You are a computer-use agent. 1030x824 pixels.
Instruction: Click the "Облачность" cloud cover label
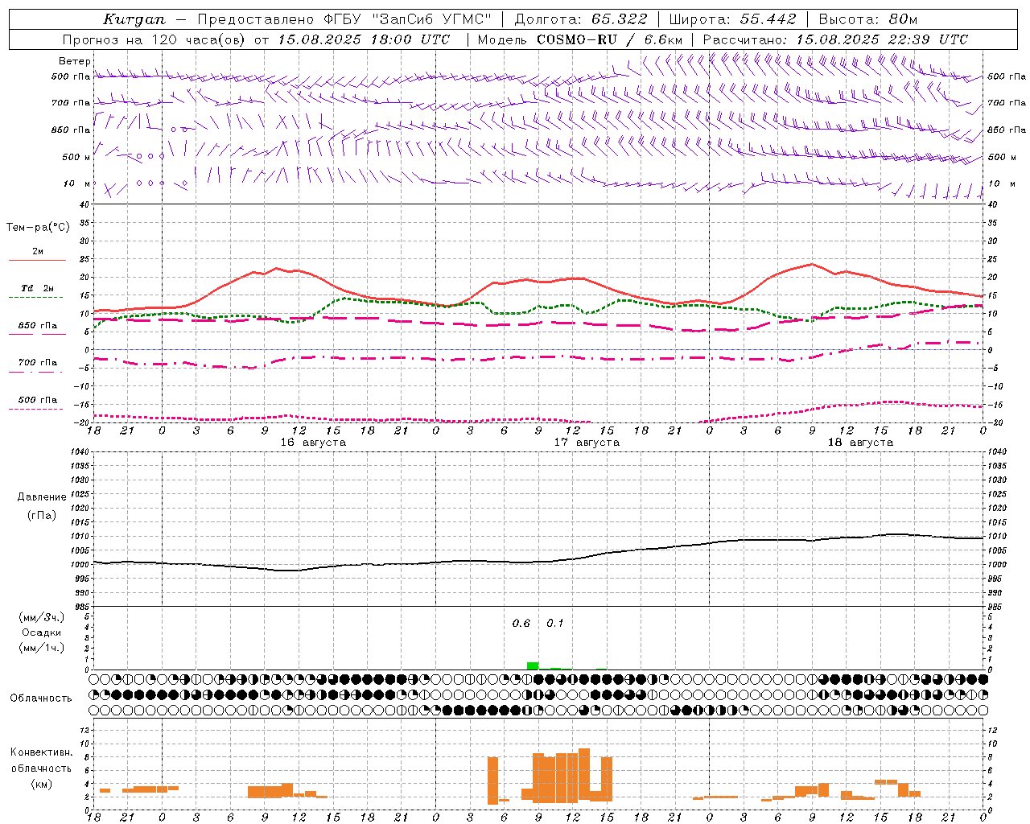click(42, 698)
